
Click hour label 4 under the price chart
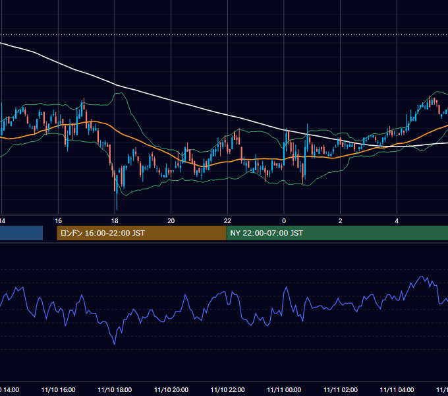pos(397,220)
